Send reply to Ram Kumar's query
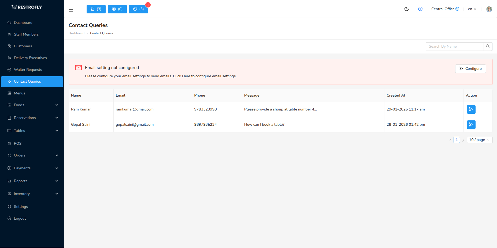 pos(471,109)
